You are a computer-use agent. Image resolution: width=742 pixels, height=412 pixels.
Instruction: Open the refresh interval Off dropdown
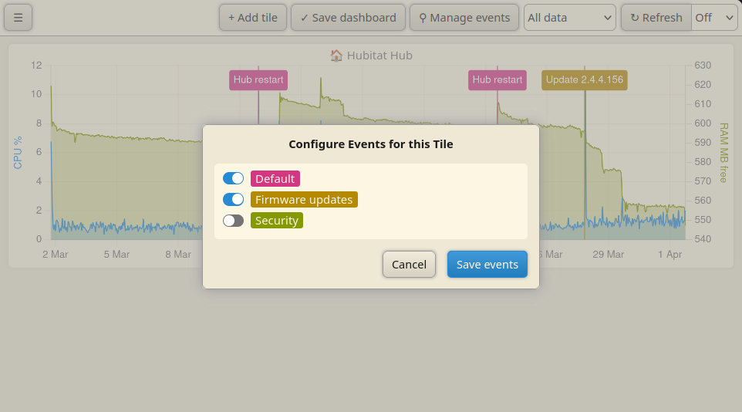[x=714, y=18]
